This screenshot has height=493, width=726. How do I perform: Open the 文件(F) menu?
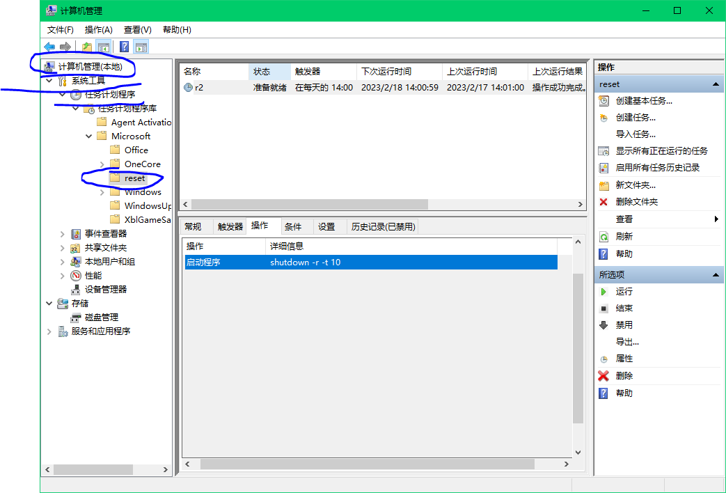pos(60,30)
